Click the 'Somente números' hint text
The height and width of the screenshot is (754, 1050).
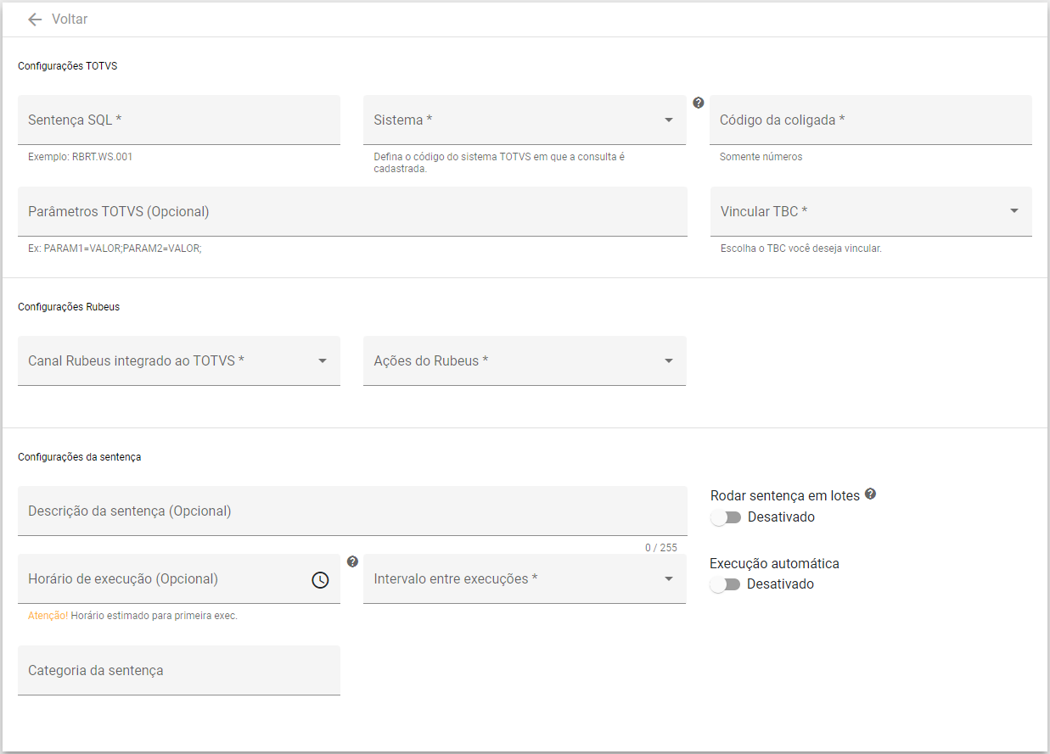pyautogui.click(x=761, y=157)
